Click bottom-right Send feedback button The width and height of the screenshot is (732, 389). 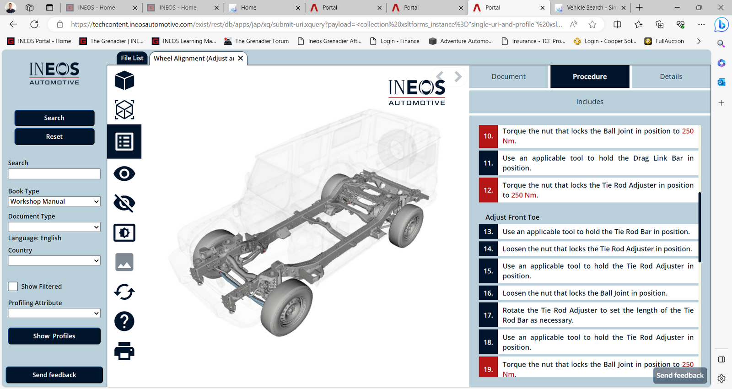pos(680,375)
